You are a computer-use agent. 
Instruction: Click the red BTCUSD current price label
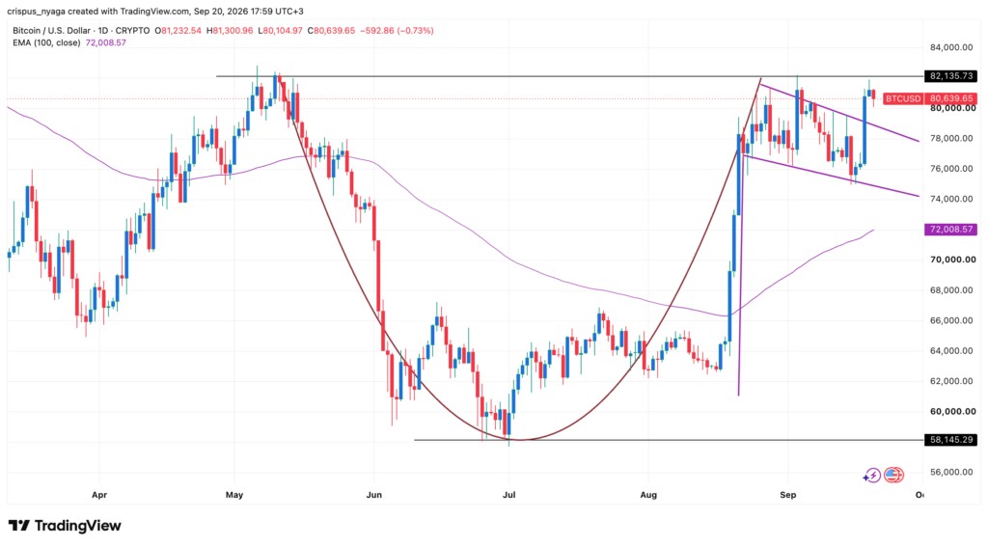[x=930, y=99]
